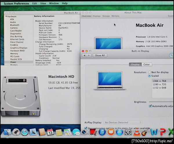Viewport: 174px width, 144px height.
Task: Open the Help menu
Action: pyautogui.click(x=65, y=3)
